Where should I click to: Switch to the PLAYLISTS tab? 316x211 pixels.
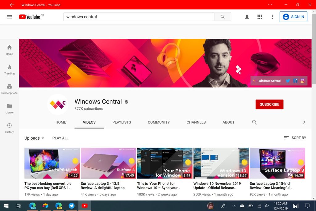(121, 122)
